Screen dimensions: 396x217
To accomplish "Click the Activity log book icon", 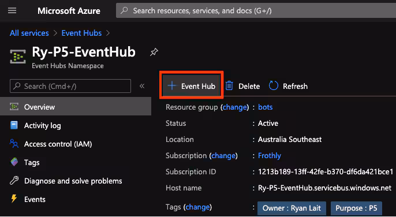I will (14, 125).
